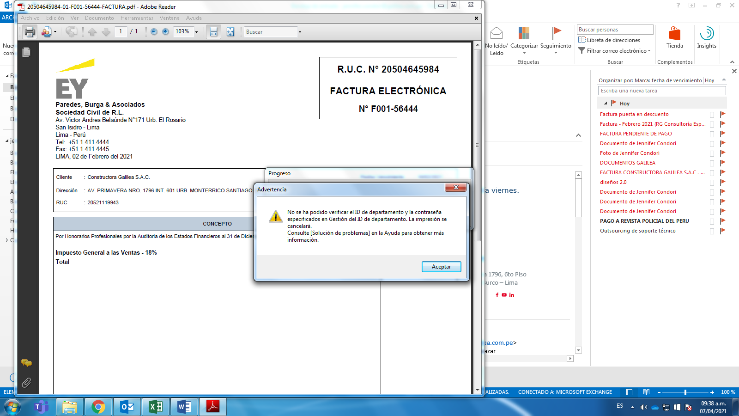
Task: Open the Herramientas menu
Action: (x=137, y=18)
